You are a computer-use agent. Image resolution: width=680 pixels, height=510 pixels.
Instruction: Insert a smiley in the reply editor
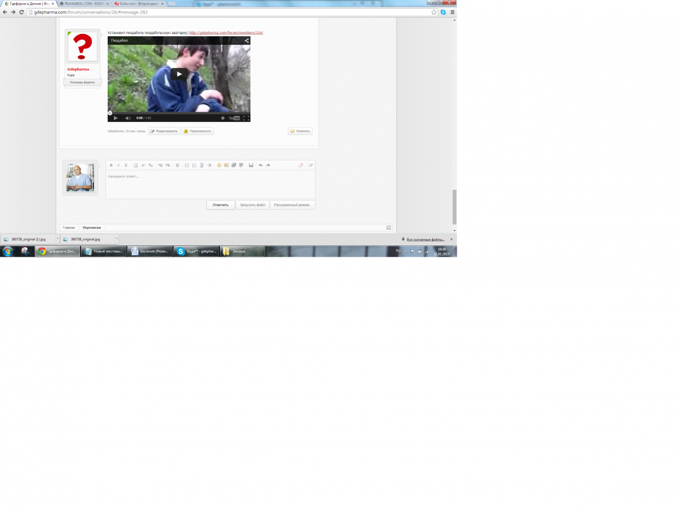click(x=219, y=165)
